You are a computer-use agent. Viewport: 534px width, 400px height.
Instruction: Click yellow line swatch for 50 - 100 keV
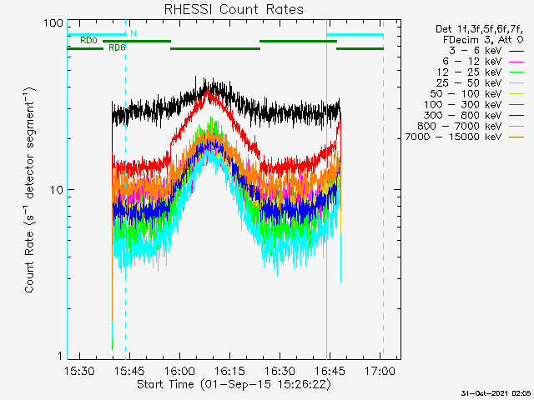click(x=516, y=94)
